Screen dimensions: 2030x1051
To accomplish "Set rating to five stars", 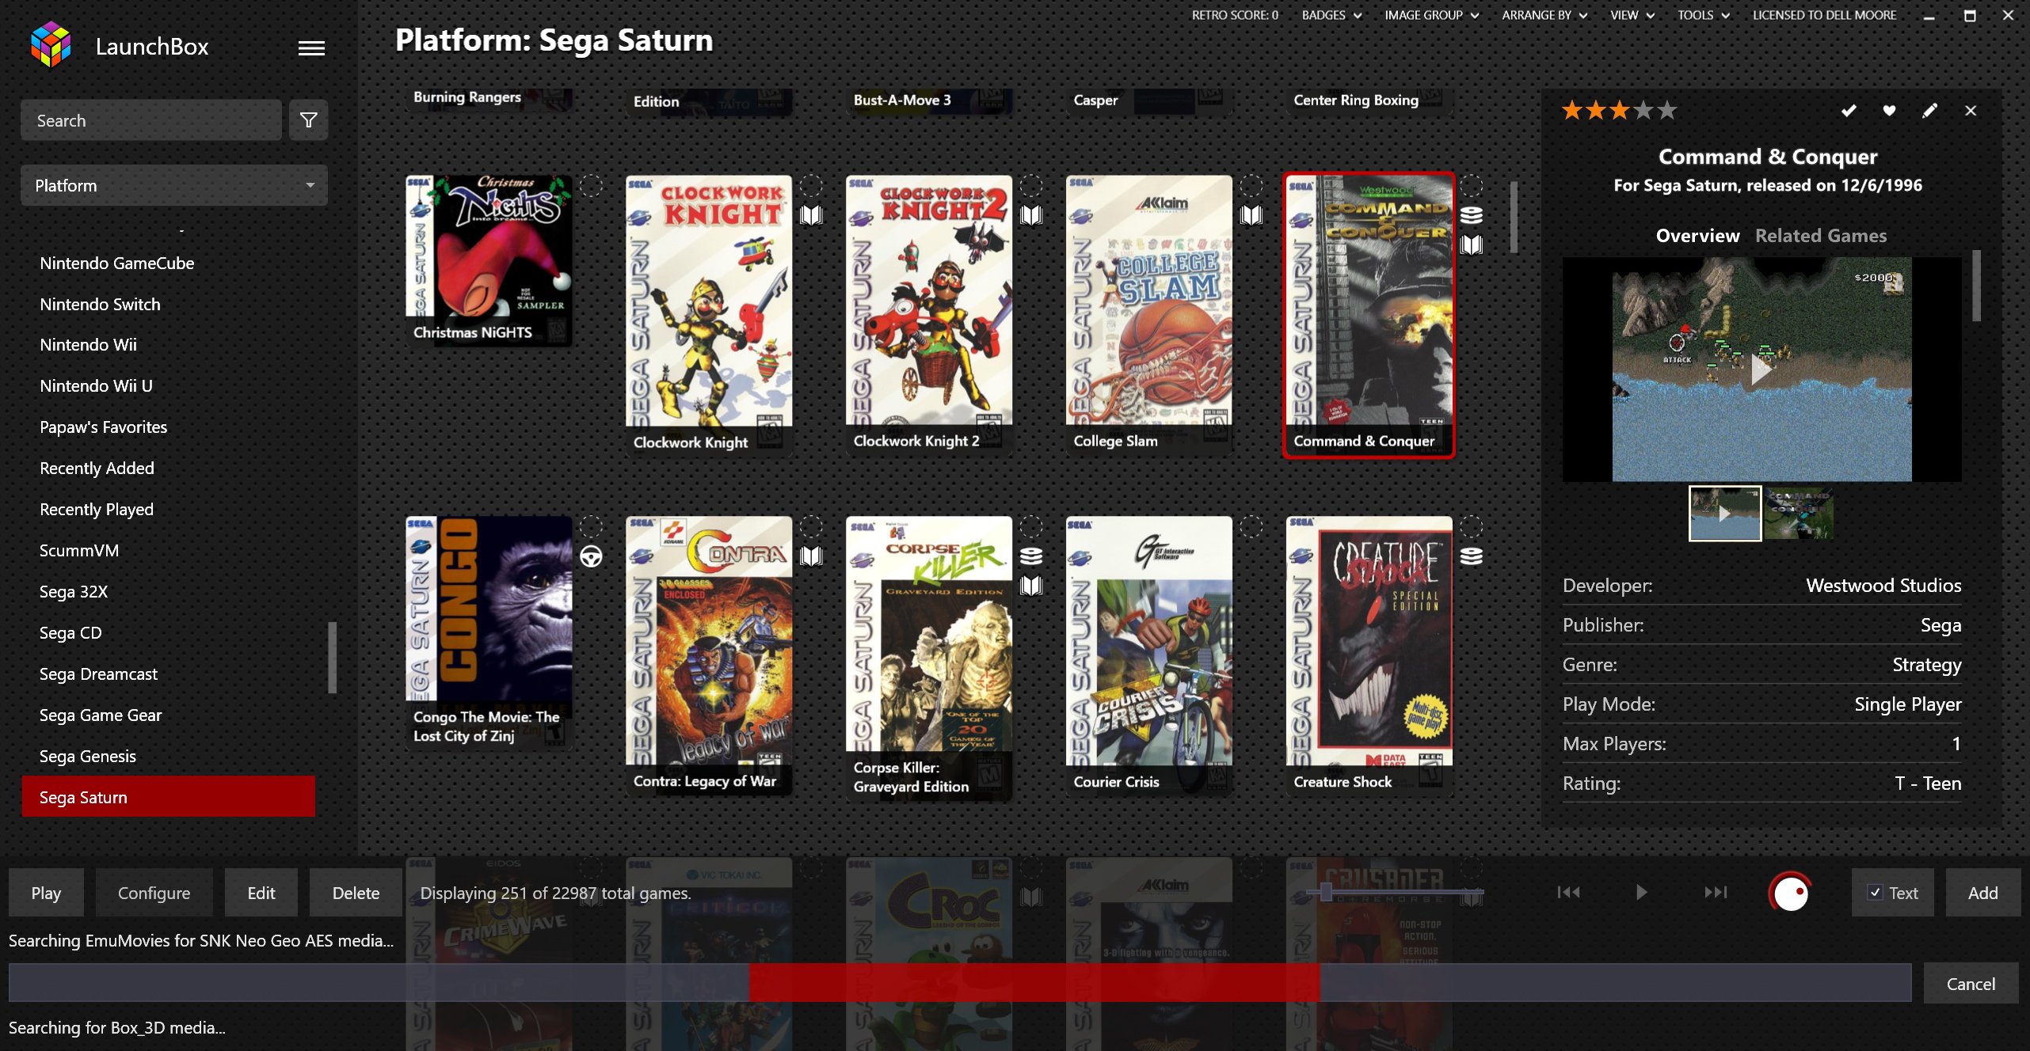I will pos(1667,111).
